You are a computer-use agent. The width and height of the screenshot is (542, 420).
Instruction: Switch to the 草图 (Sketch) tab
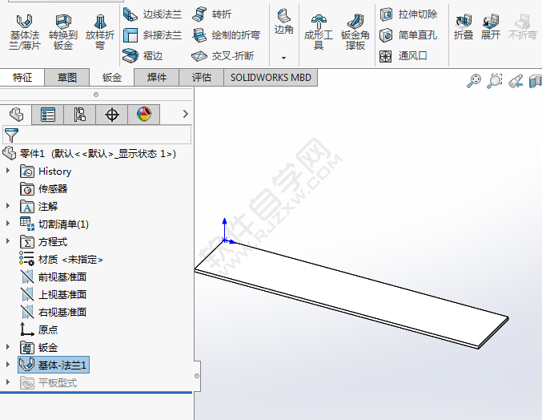pyautogui.click(x=67, y=77)
